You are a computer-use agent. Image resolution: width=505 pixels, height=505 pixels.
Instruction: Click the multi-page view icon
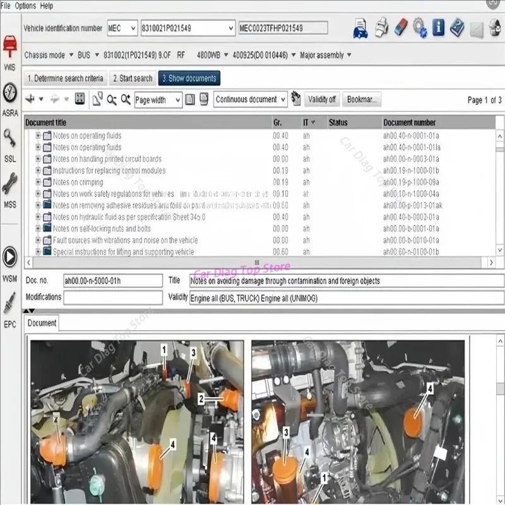pos(203,99)
